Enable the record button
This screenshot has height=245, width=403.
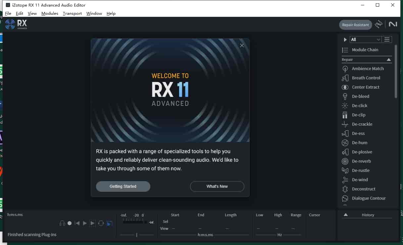[x=70, y=223]
